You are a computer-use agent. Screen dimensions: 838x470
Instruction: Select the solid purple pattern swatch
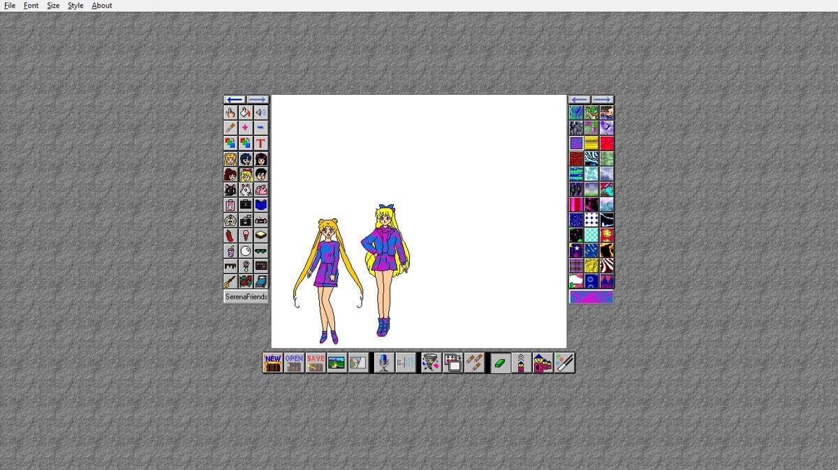coord(576,143)
